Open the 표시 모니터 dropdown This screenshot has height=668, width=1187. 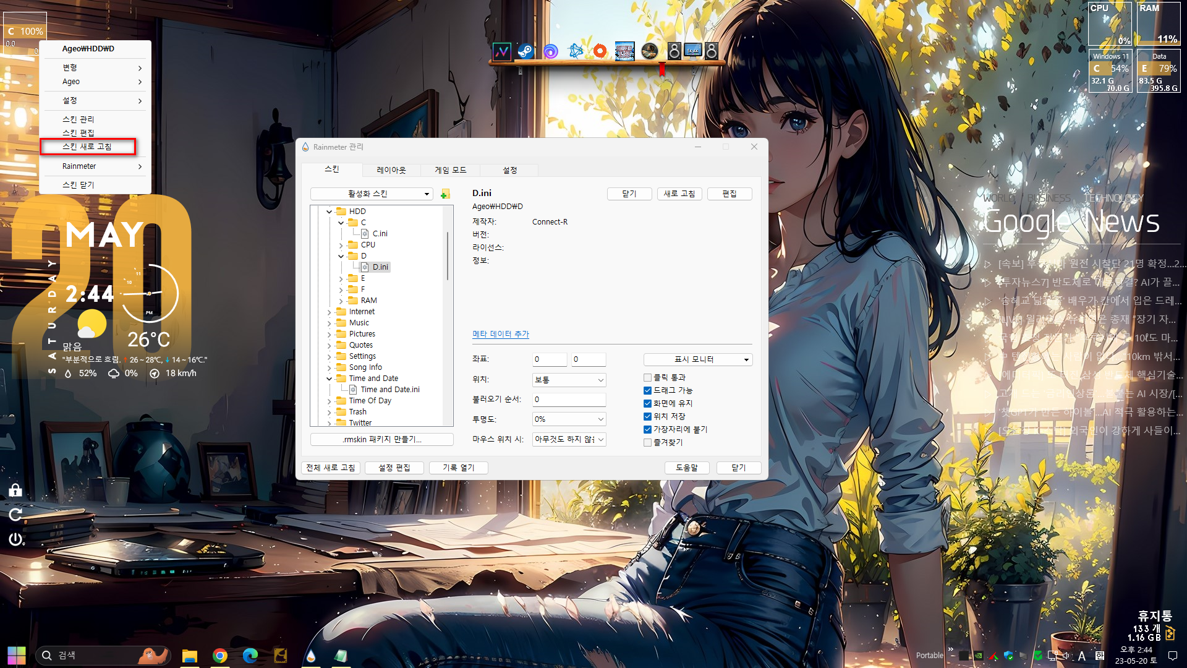[x=698, y=359]
